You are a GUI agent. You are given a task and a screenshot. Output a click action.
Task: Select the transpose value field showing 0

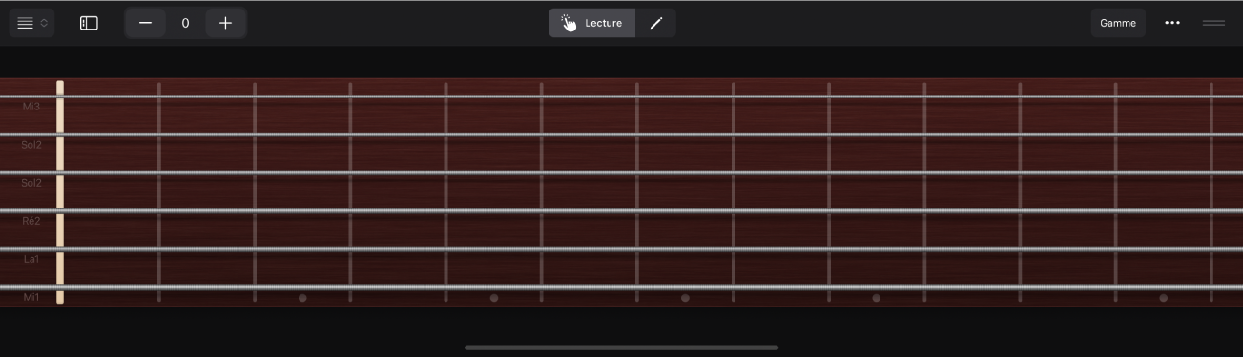pos(185,23)
